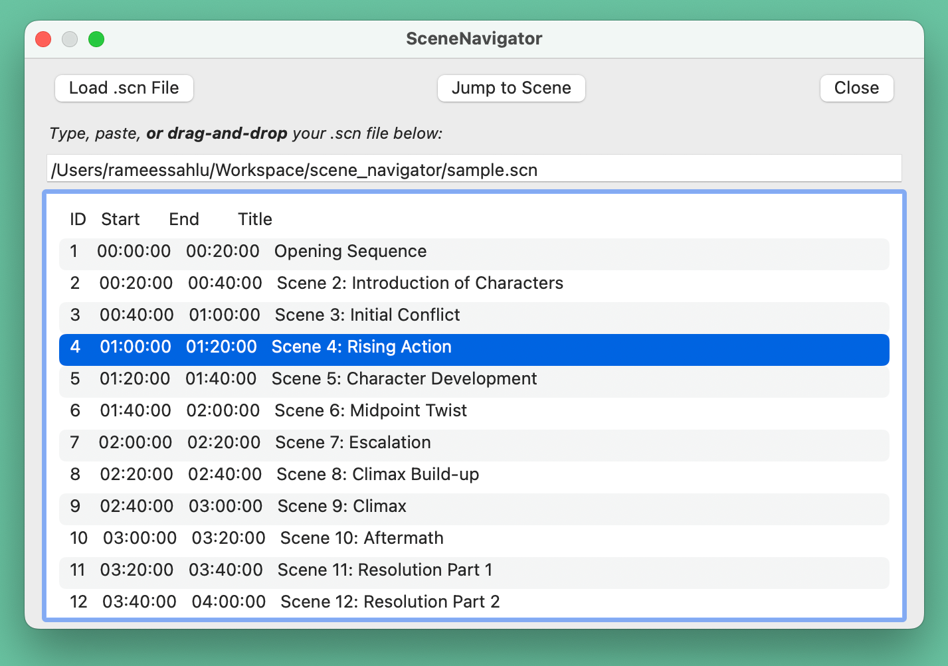948x666 pixels.
Task: Select the file path input field
Action: click(x=474, y=169)
